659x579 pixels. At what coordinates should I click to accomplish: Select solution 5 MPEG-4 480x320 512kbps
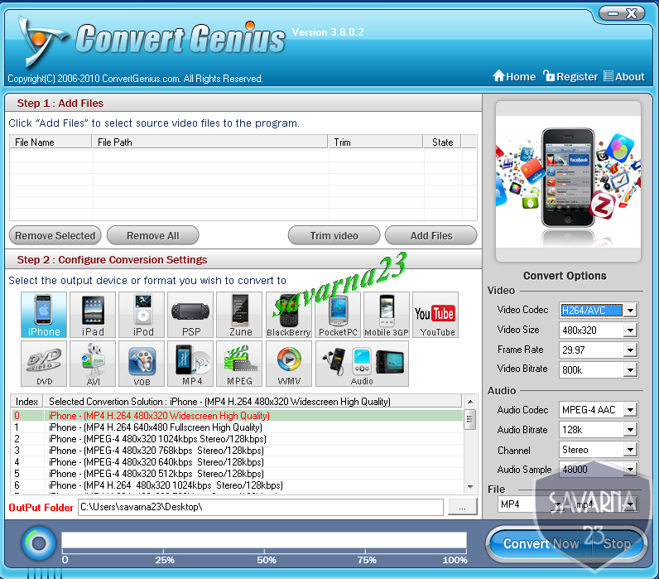237,474
